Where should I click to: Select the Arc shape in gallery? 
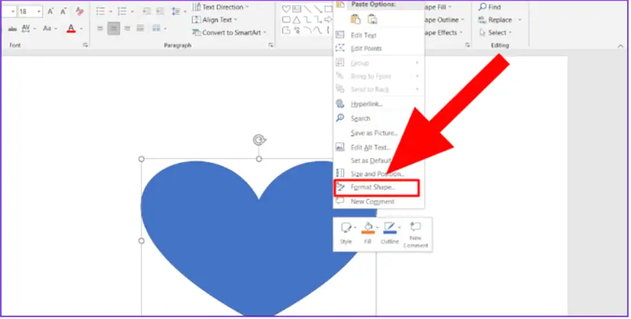(307, 30)
